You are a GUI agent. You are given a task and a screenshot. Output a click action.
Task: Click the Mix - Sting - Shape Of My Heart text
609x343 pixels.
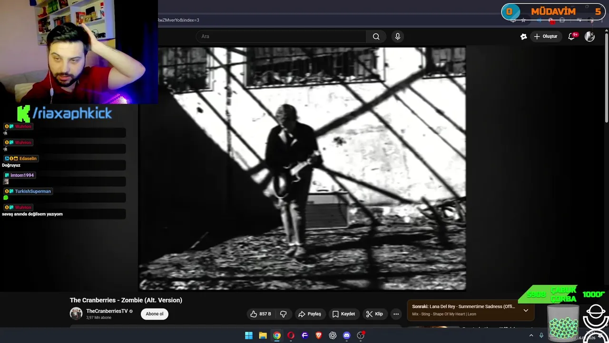444,314
